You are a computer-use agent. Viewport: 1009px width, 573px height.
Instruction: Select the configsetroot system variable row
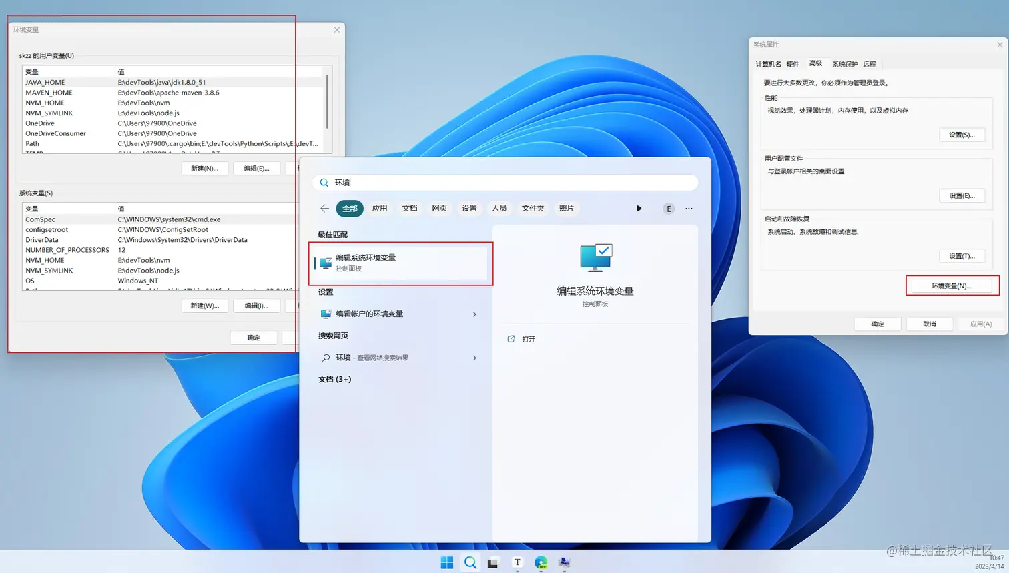(160, 229)
